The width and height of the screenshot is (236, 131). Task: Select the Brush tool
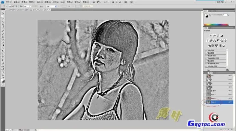click(3, 34)
